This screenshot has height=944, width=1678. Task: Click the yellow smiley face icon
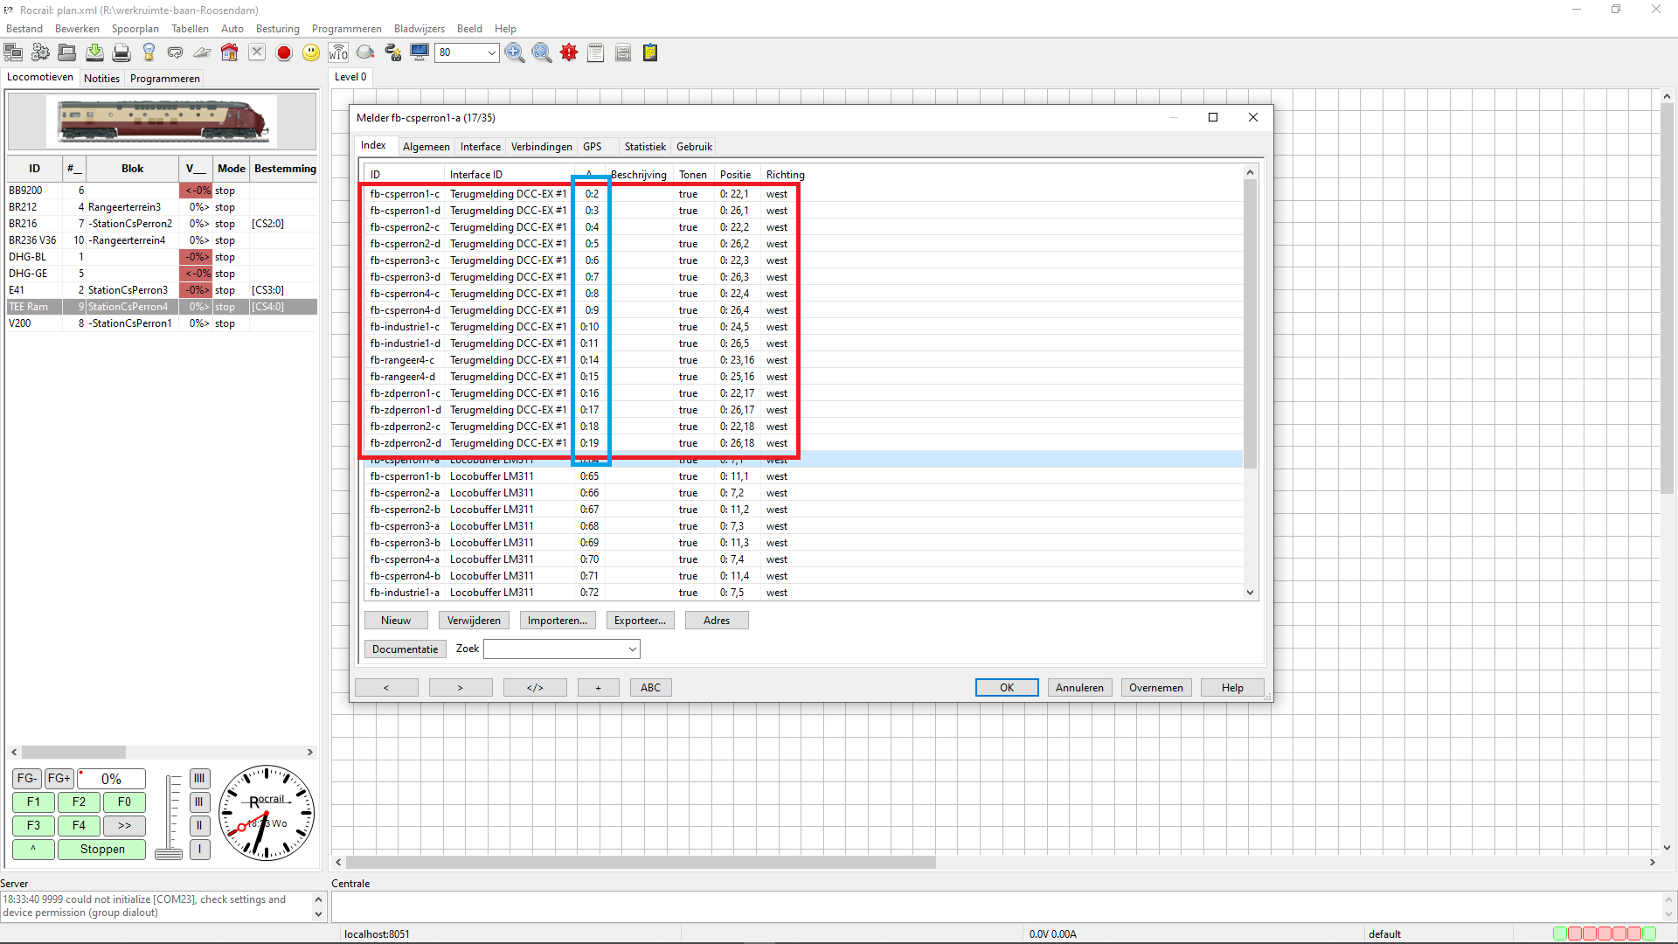coord(311,53)
